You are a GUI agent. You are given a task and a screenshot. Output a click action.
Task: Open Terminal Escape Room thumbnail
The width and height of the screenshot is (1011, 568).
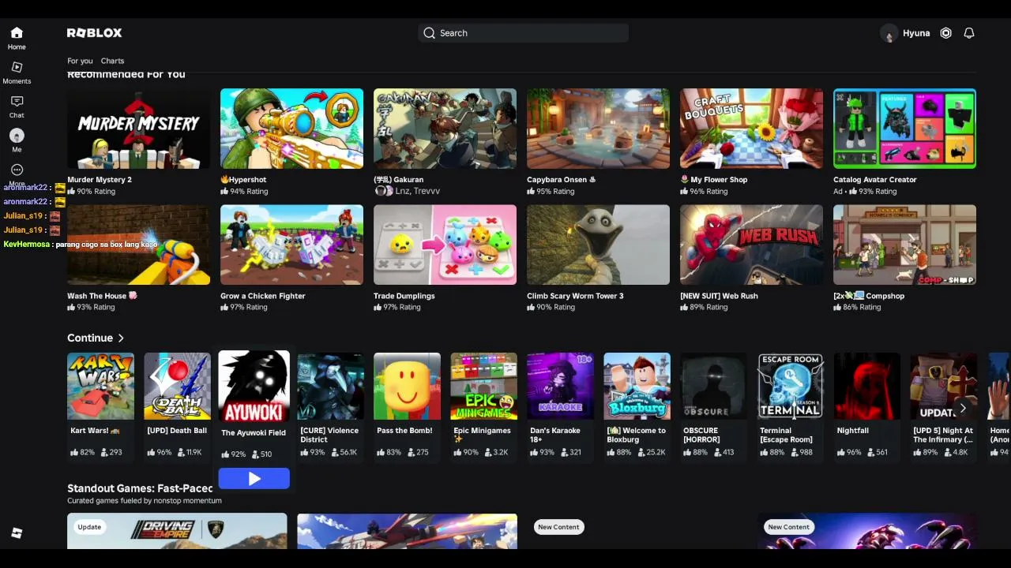790,386
